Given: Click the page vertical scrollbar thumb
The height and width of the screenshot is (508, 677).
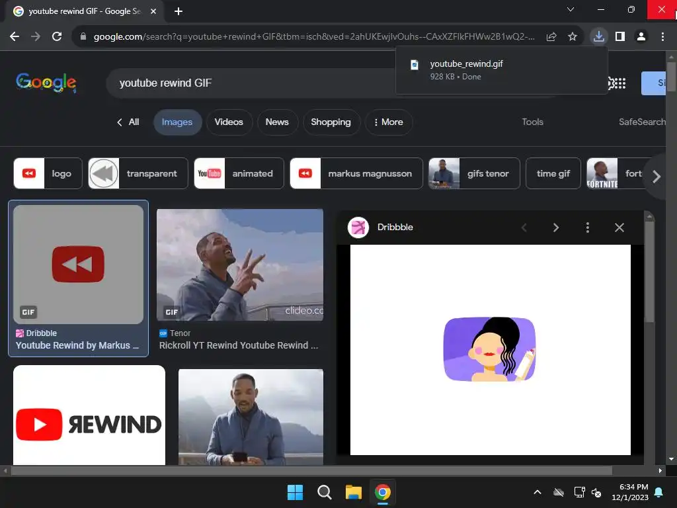Looking at the screenshot, I should coord(671,77).
